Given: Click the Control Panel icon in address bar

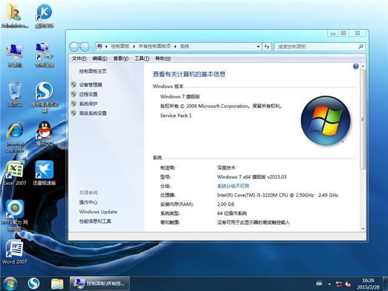Looking at the screenshot, I should tap(99, 46).
